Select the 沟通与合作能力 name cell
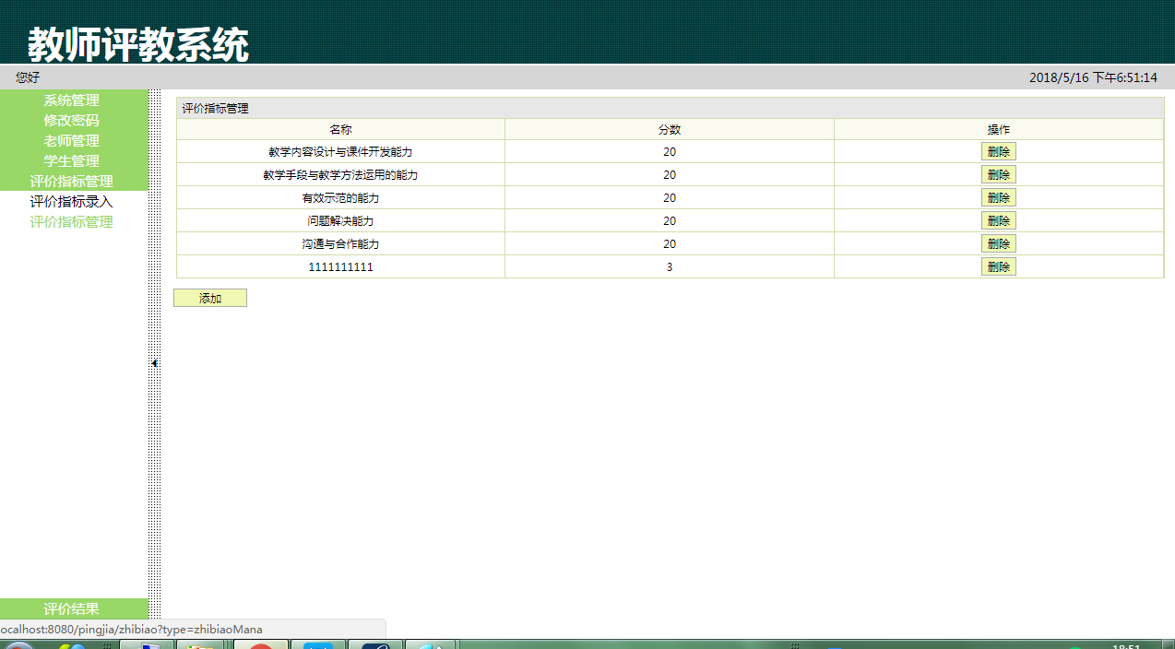Viewport: 1175px width, 649px height. 340,244
